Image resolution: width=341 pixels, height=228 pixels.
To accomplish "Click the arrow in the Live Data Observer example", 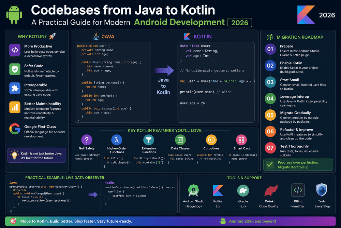I will (x=93, y=195).
